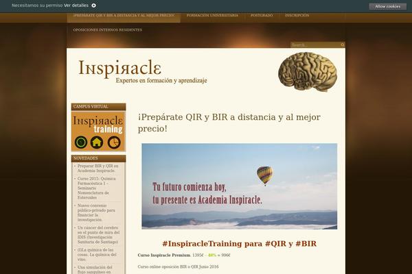Click the NOVEDADES sidebar header

[98, 158]
